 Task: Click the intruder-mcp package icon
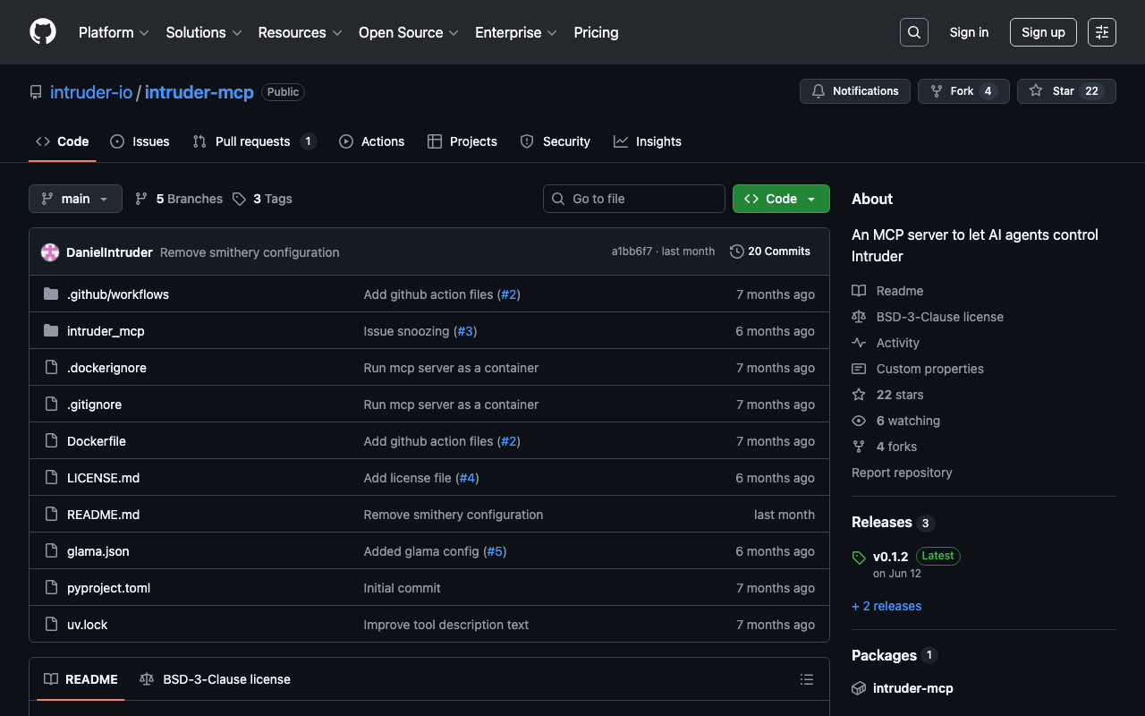pyautogui.click(x=859, y=688)
